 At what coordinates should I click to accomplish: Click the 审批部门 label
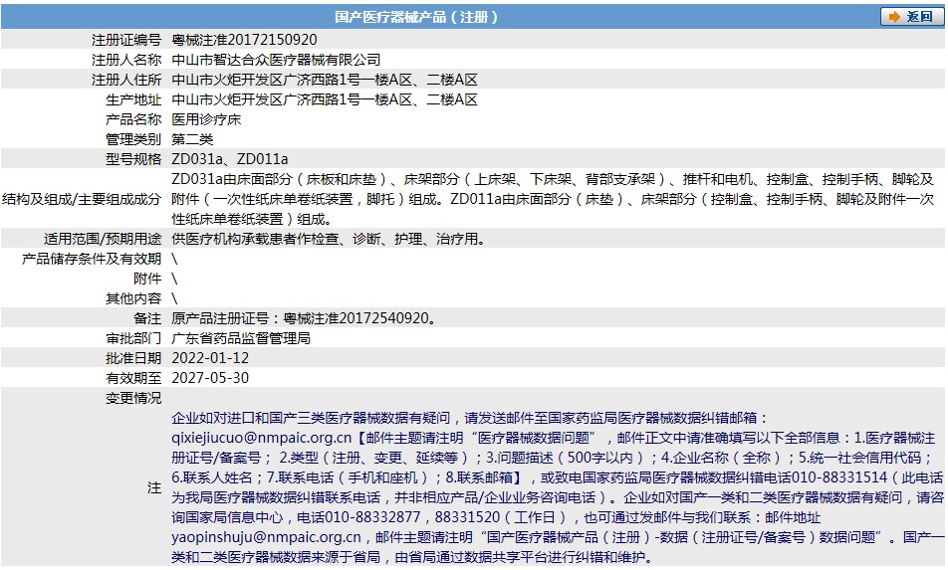click(x=133, y=339)
